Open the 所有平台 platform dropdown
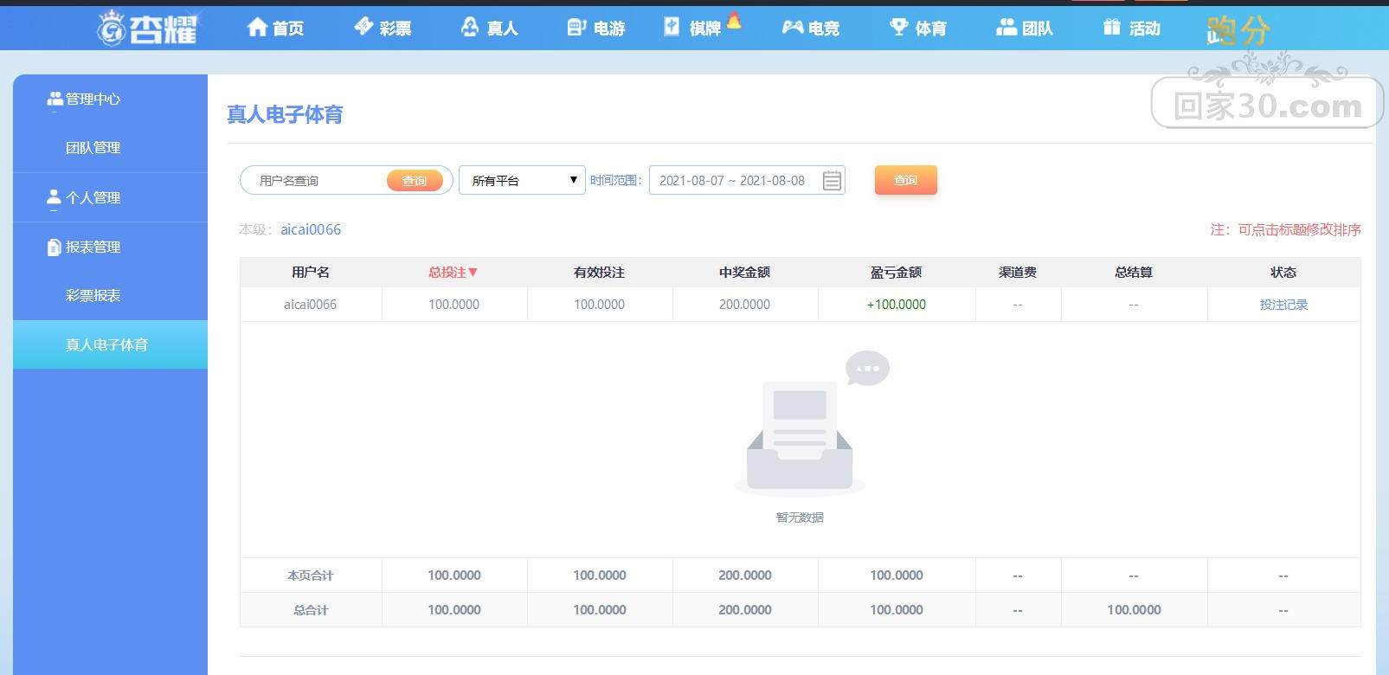This screenshot has width=1389, height=675. [522, 180]
